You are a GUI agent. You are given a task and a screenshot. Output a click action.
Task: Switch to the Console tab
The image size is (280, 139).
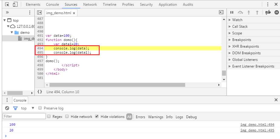tap(53, 5)
